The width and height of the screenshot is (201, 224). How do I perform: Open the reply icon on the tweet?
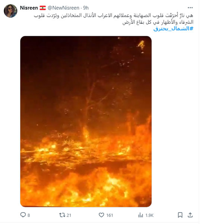pos(23,215)
